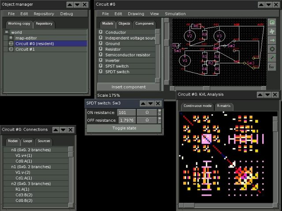Switch to the Component tab
The height and width of the screenshot is (211, 282).
coord(145,24)
